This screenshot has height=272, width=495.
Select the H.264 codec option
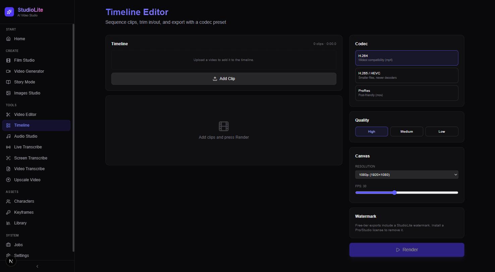pos(407,58)
